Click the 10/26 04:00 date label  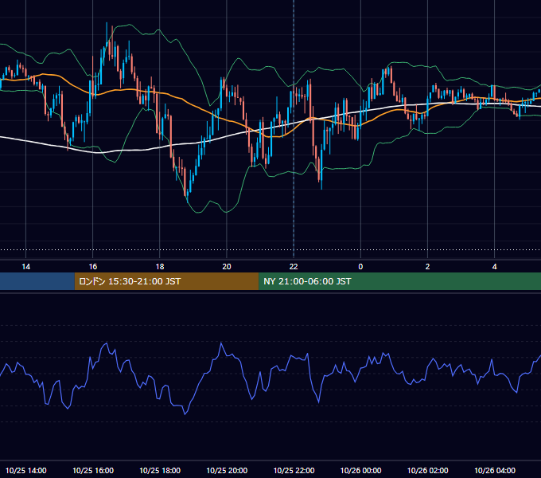(x=494, y=470)
